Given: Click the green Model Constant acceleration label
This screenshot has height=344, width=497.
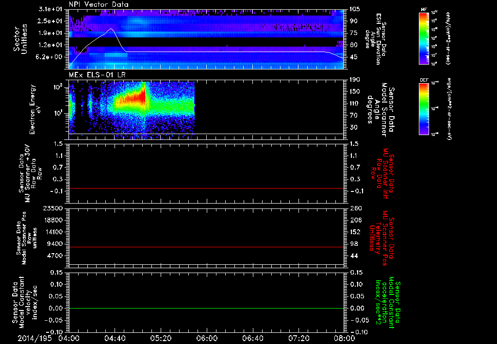Looking at the screenshot, I should [x=388, y=303].
